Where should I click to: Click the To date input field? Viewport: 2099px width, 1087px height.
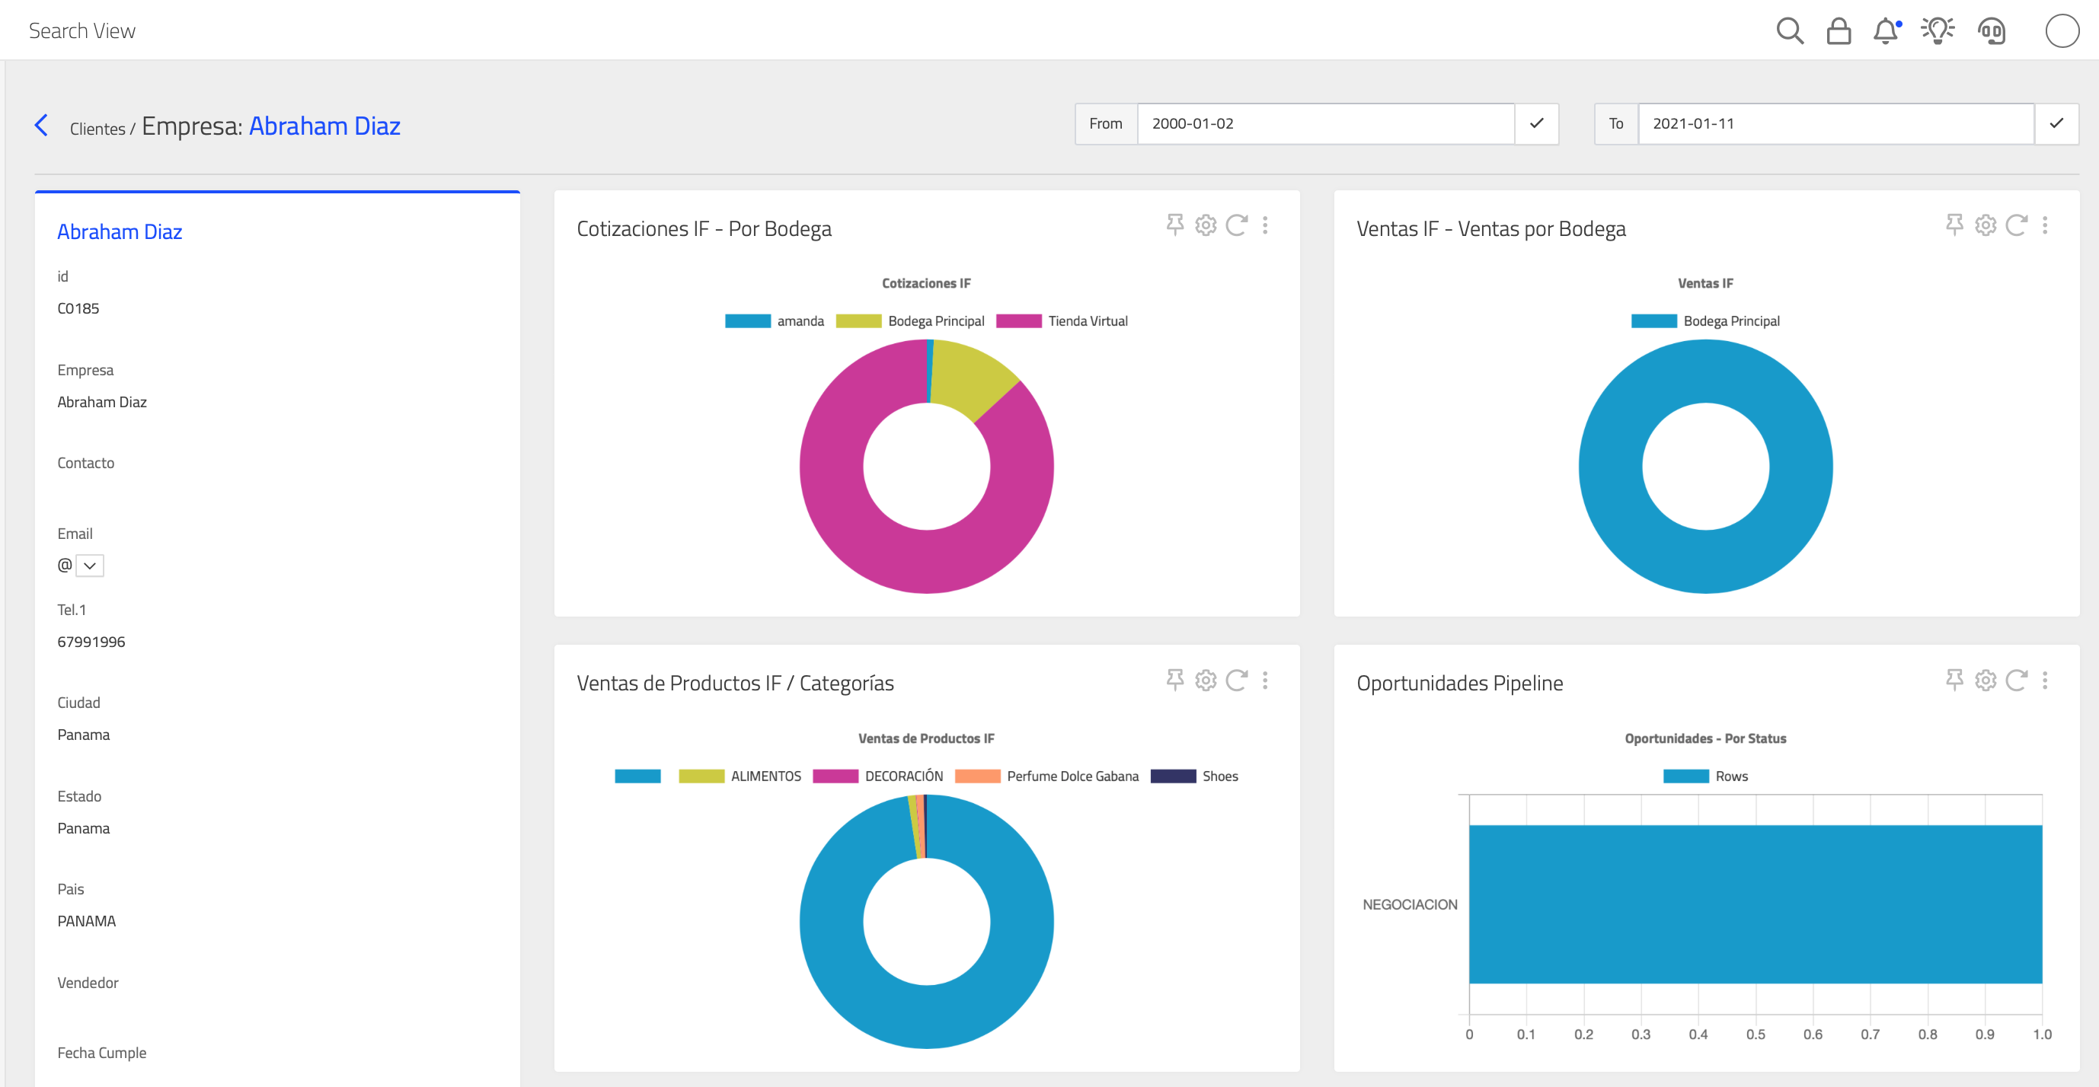tap(1834, 124)
